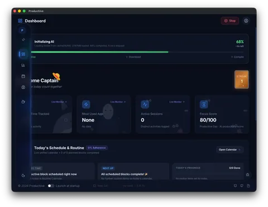Screen dimensions: 268x207
Task: Click the Focus Score label
Action: (x=208, y=114)
